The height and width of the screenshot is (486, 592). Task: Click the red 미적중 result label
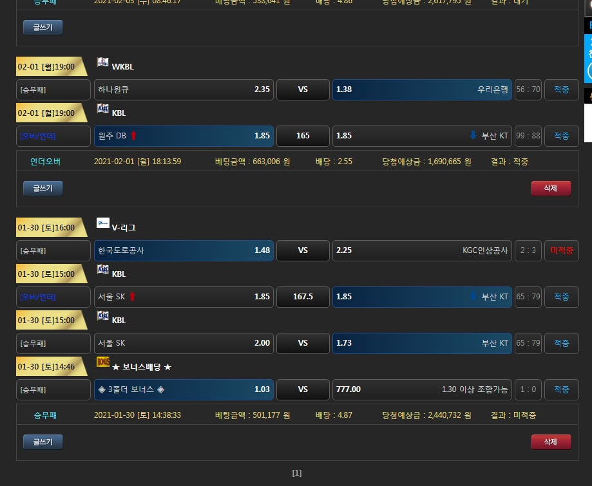561,250
